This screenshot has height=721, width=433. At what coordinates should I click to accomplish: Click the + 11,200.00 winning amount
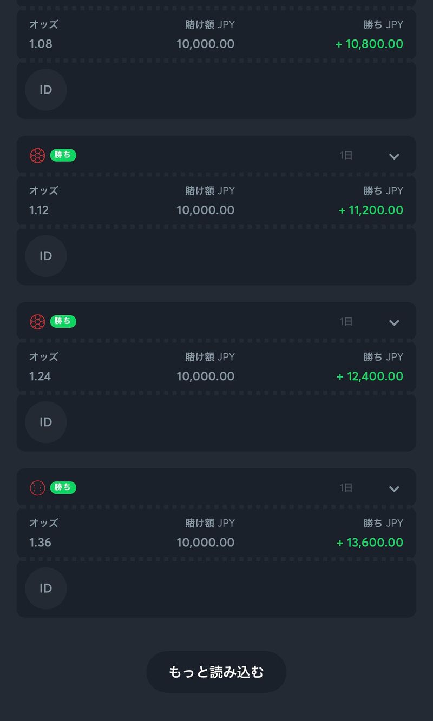click(x=371, y=210)
